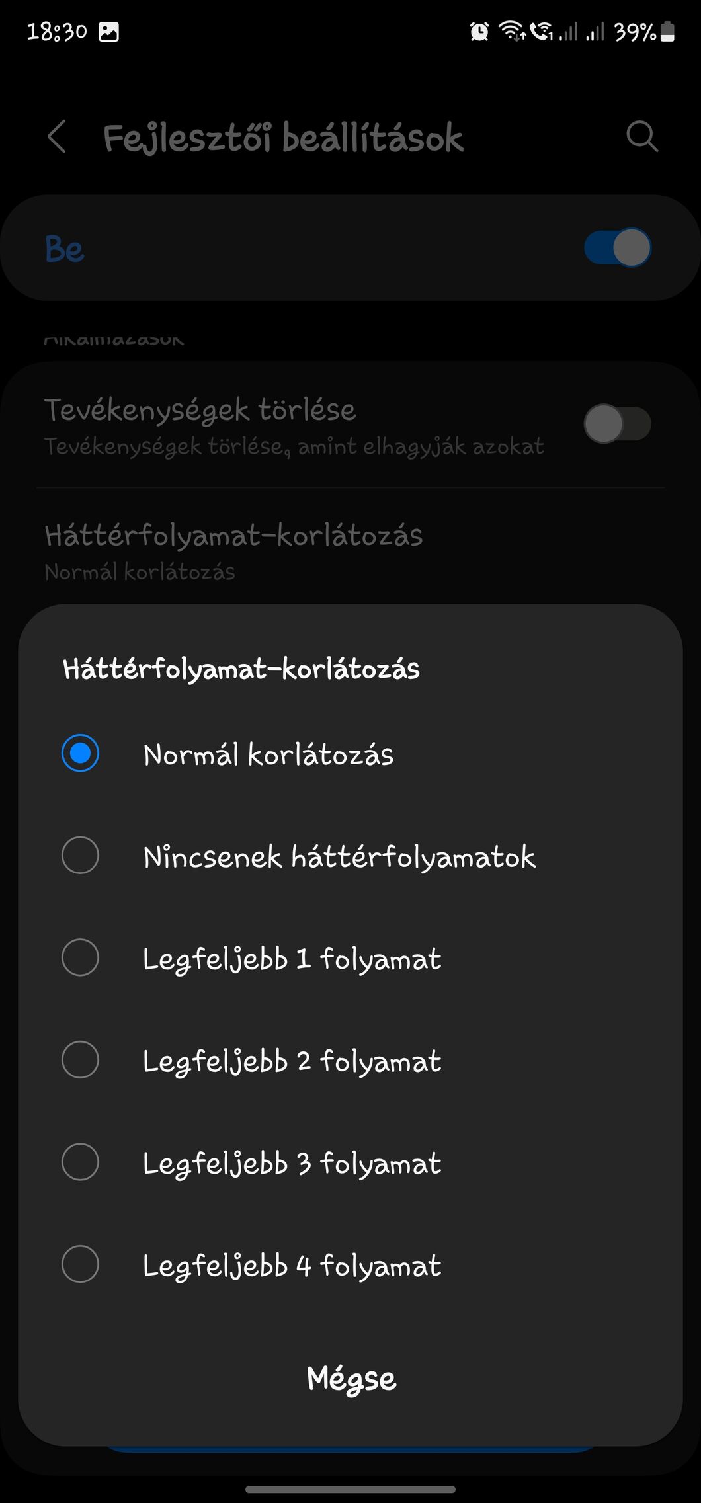Tap the Mégse cancel button
The height and width of the screenshot is (1503, 701).
pyautogui.click(x=351, y=1379)
